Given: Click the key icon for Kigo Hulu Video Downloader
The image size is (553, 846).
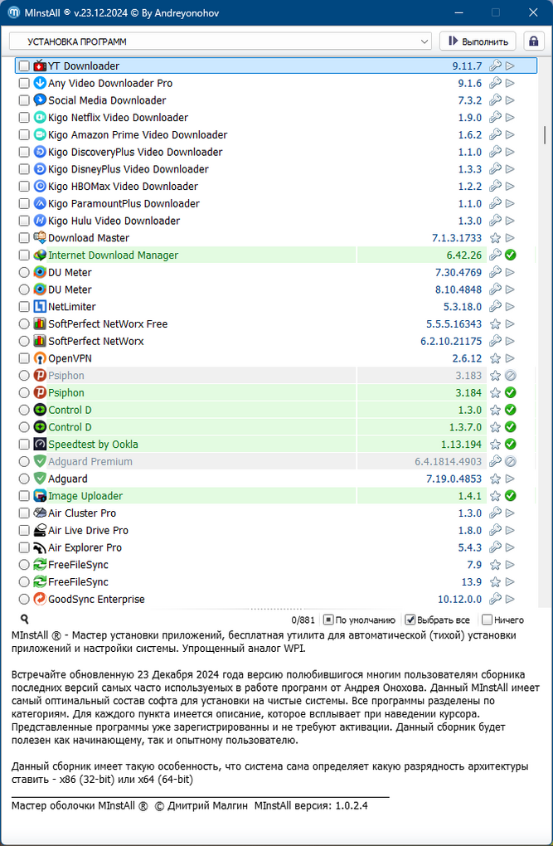Looking at the screenshot, I should (x=495, y=221).
